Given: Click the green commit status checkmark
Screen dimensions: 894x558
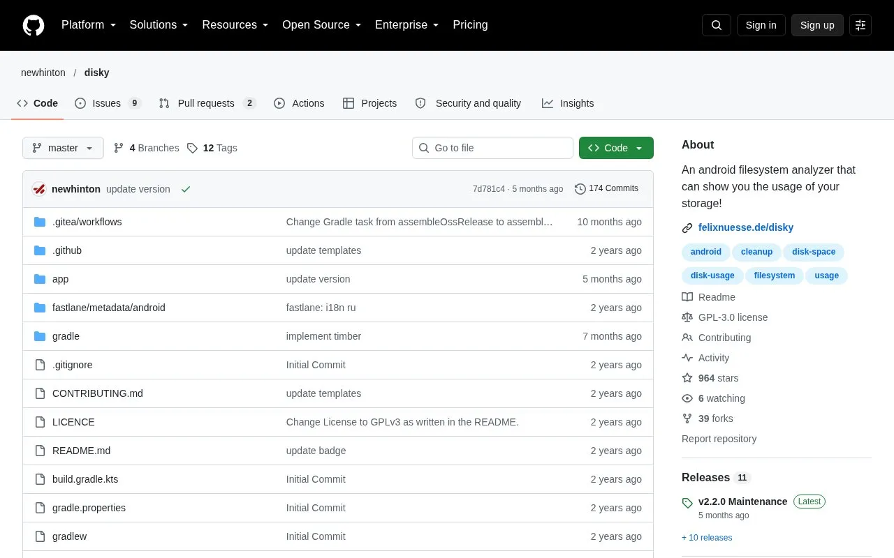Looking at the screenshot, I should [186, 189].
